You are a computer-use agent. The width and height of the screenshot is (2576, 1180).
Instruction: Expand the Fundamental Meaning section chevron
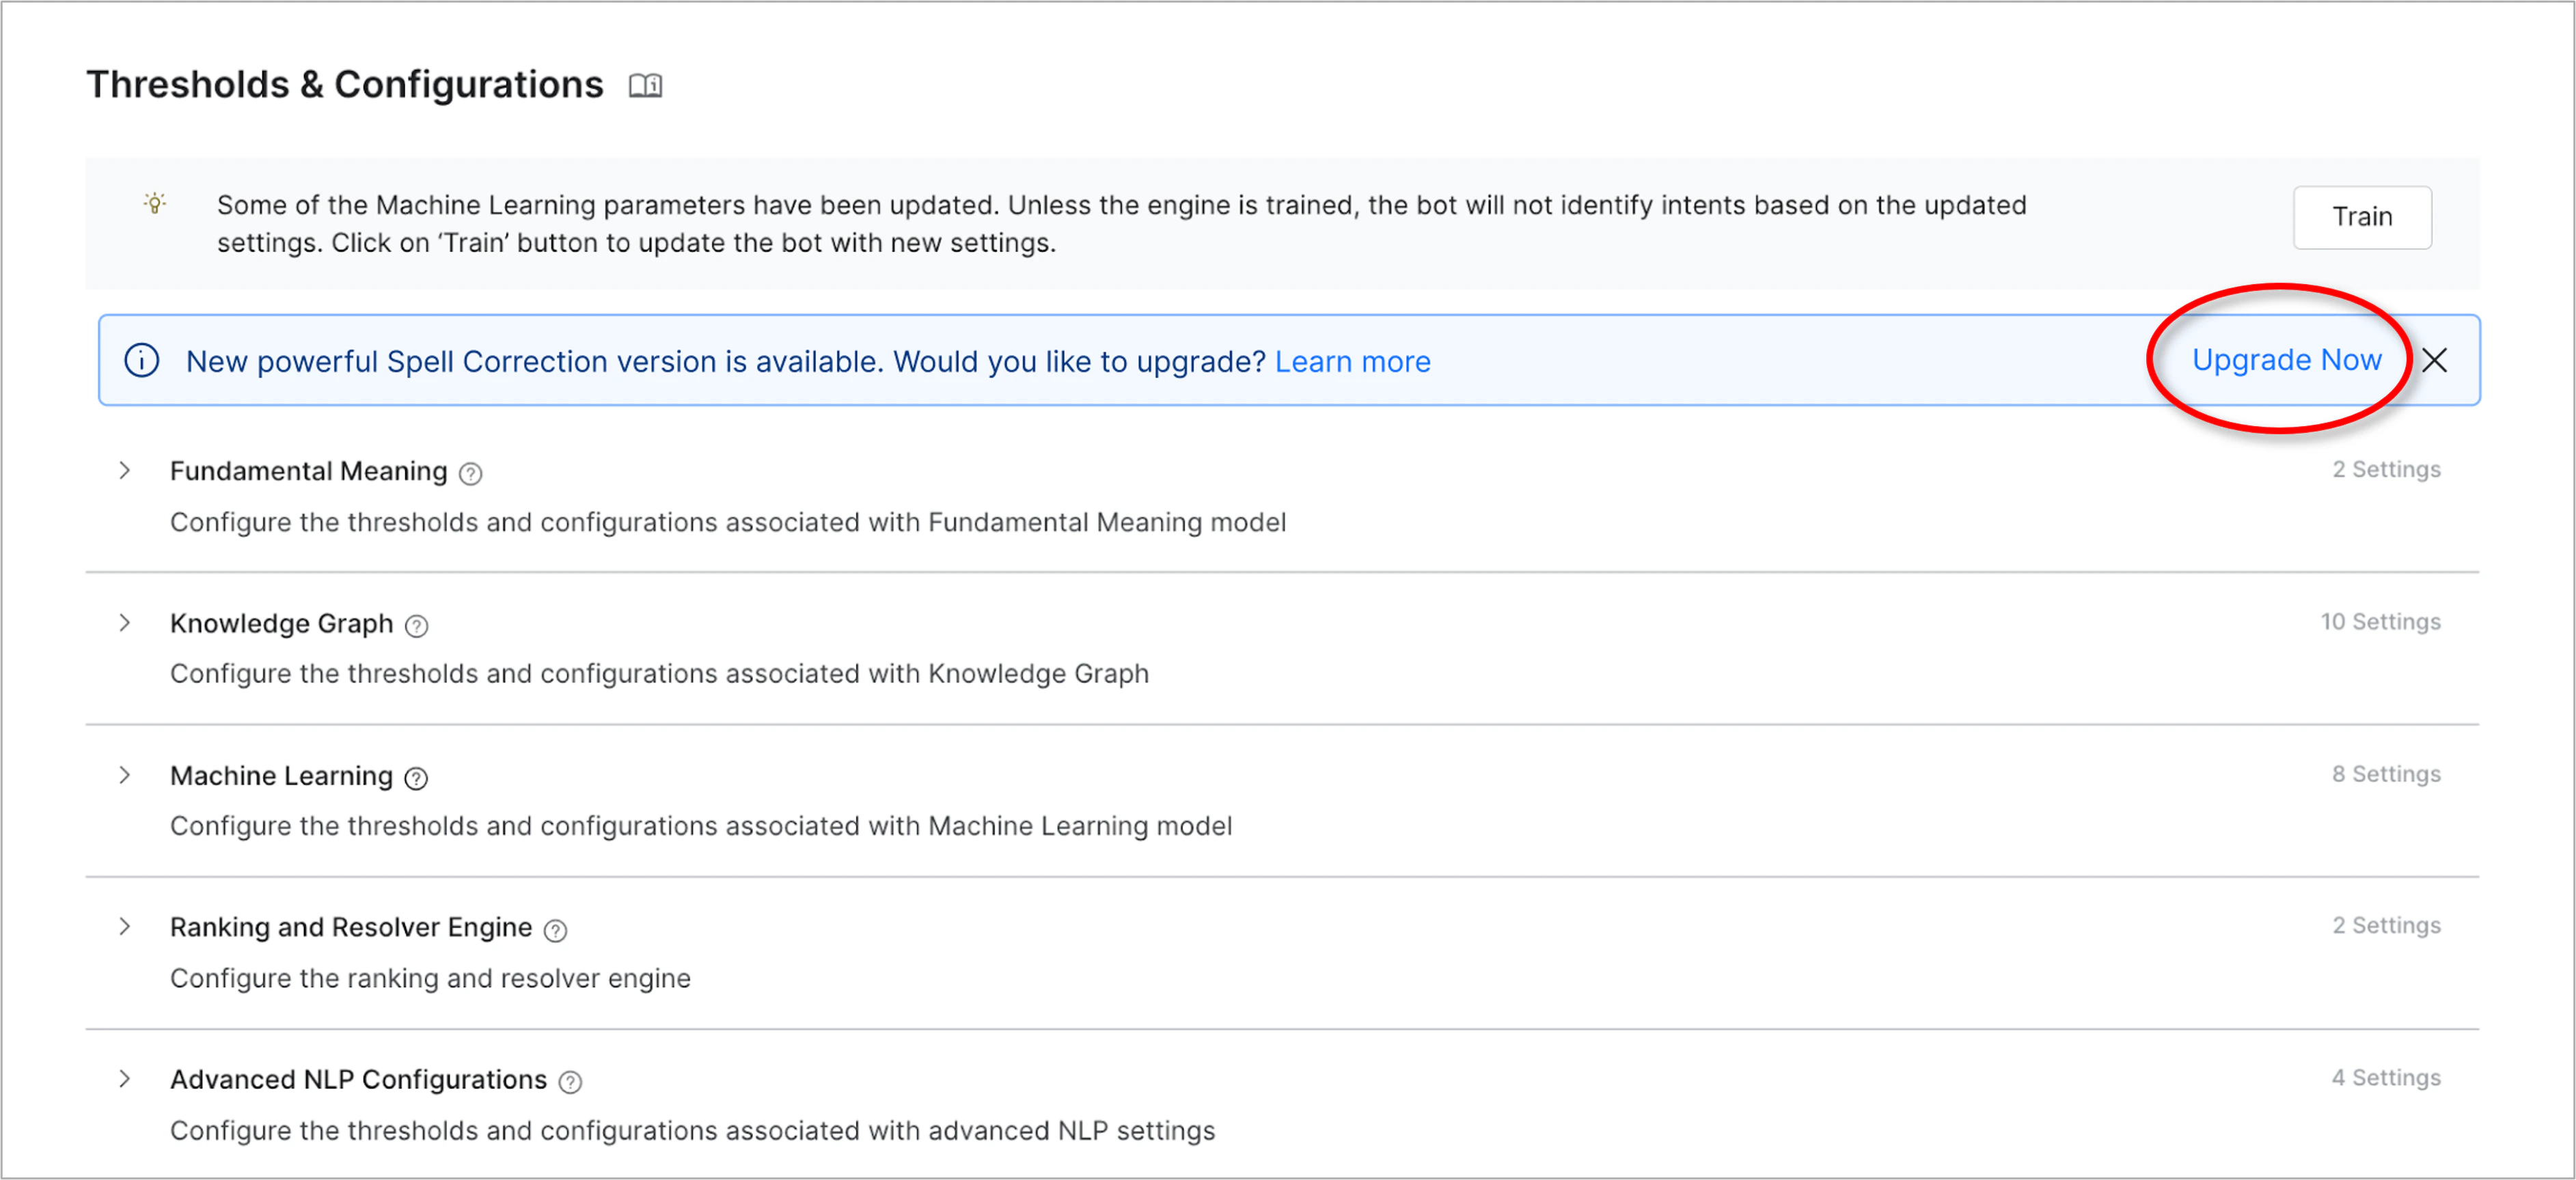point(125,470)
